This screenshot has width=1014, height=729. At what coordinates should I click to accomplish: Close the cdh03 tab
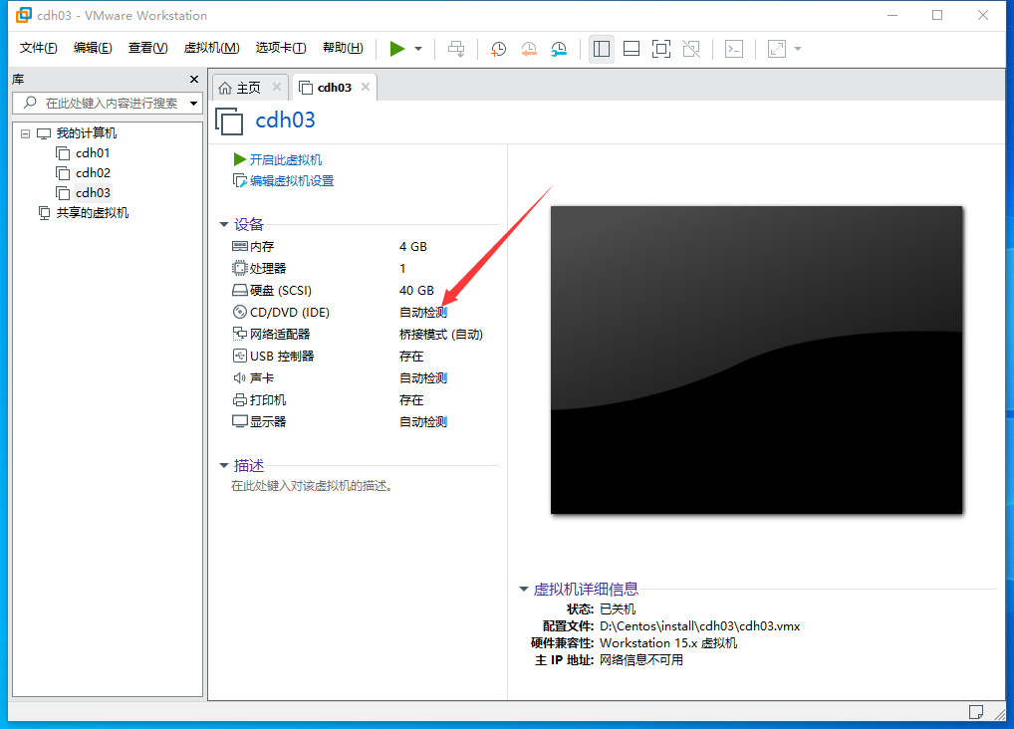[366, 87]
